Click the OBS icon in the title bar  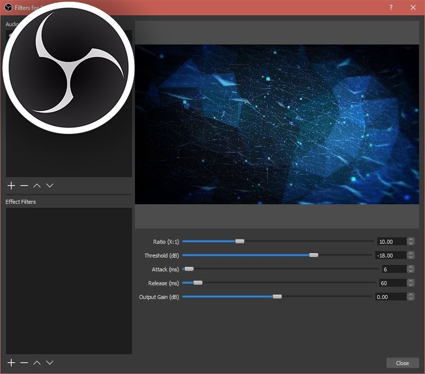pos(8,7)
